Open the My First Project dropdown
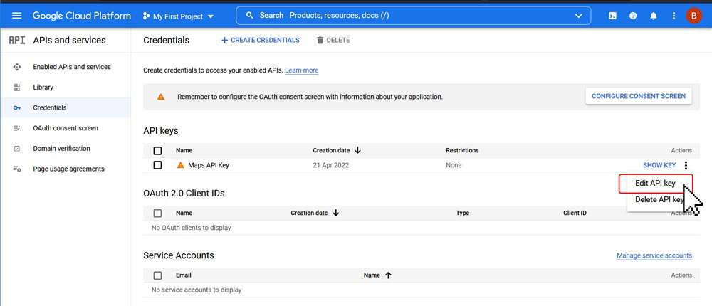This screenshot has height=306, width=712. [x=179, y=16]
